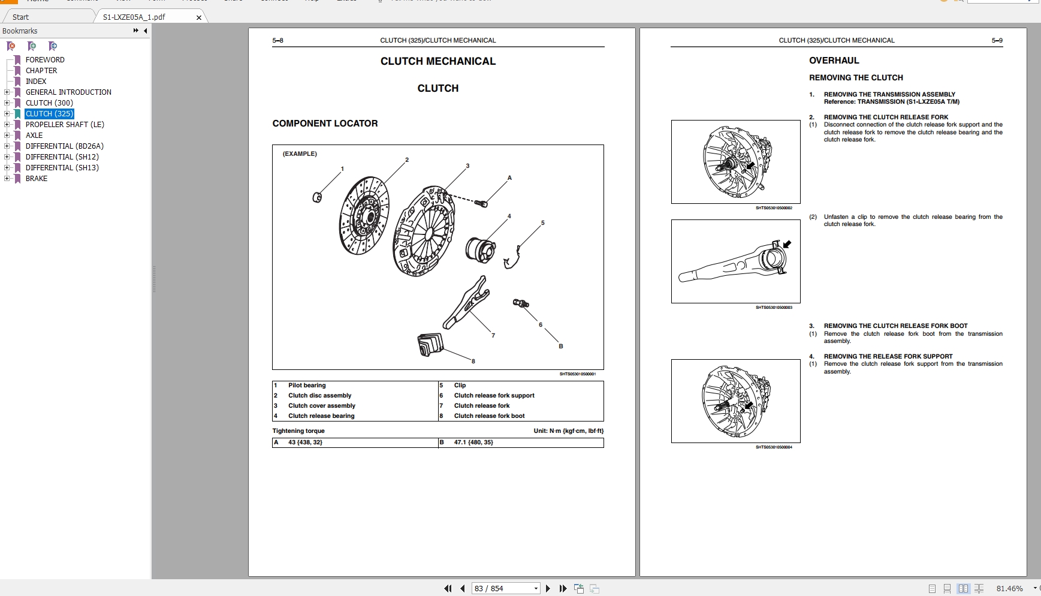Switch to continuous page view
This screenshot has width=1041, height=596.
point(947,589)
